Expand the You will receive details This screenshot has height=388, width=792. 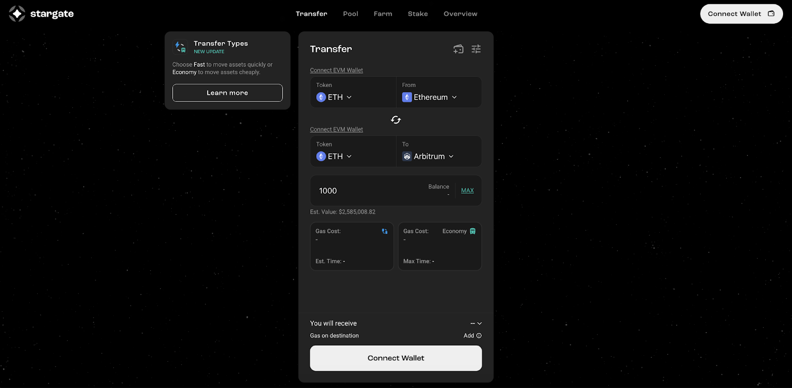click(476, 324)
